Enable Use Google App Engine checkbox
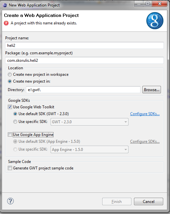170x214 pixels. 10,135
